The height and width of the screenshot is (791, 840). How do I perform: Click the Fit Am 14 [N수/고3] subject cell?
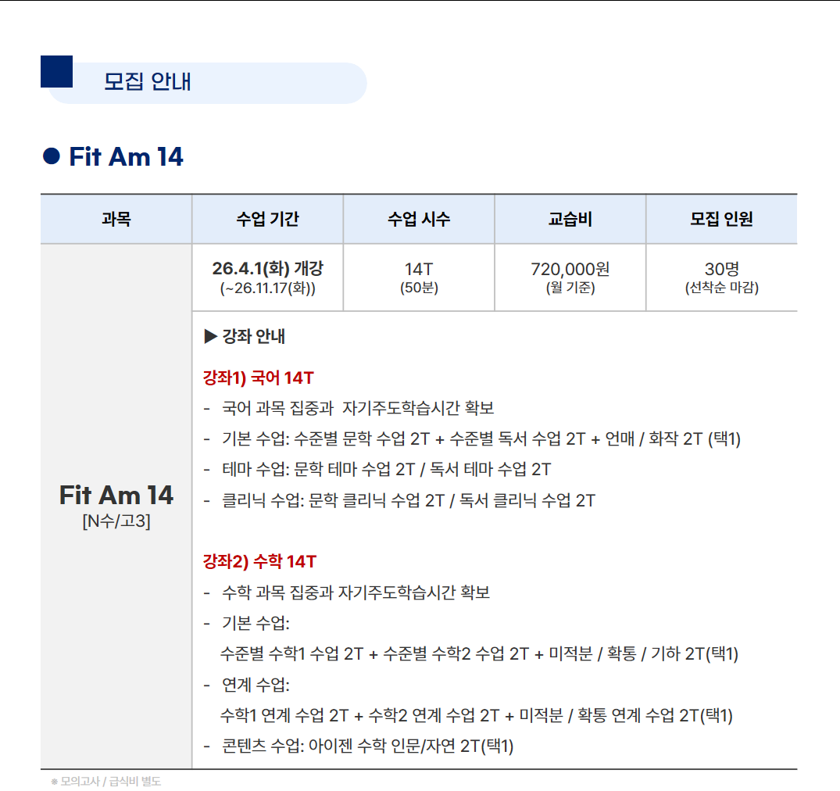click(x=116, y=505)
